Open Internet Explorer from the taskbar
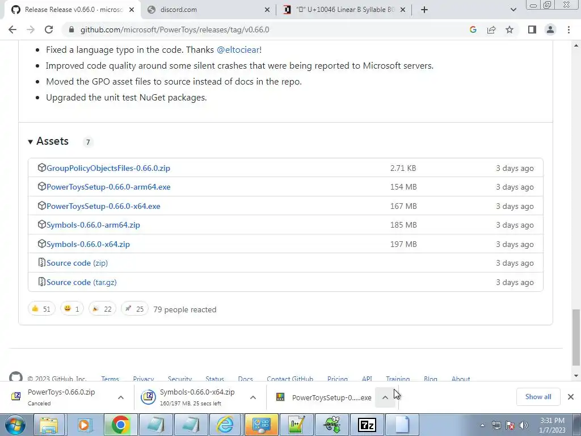 pyautogui.click(x=225, y=425)
